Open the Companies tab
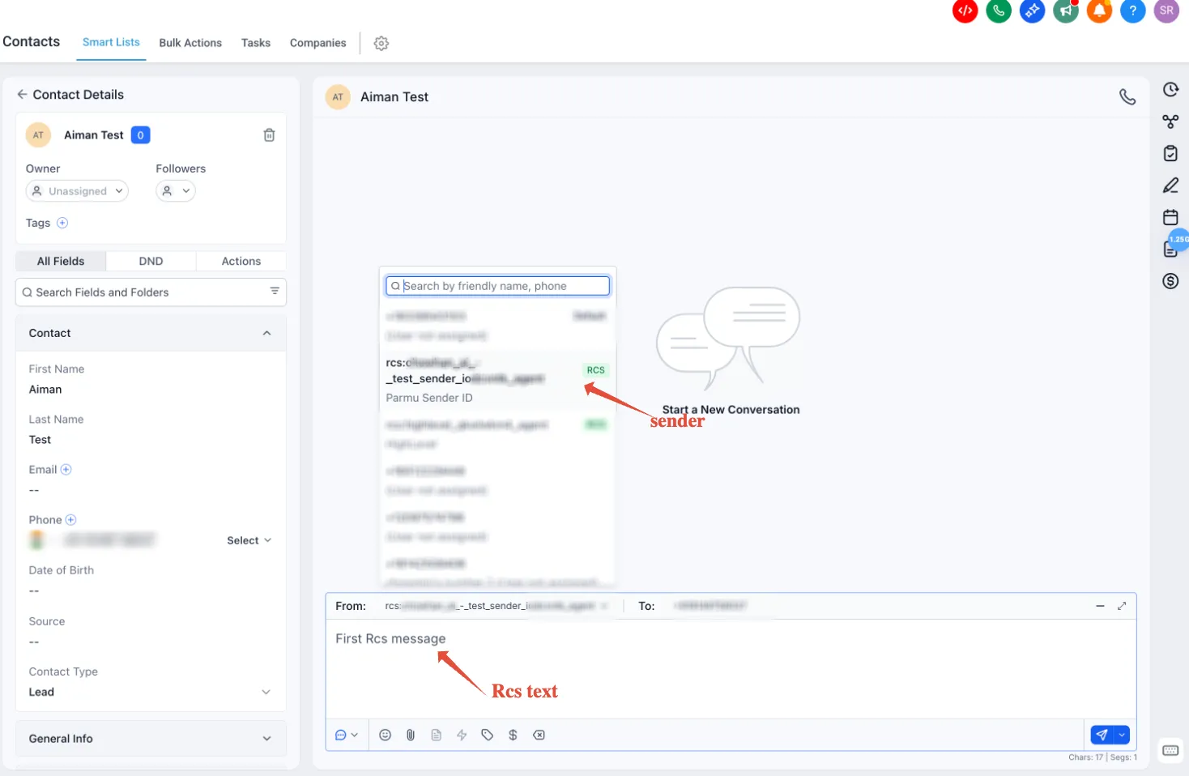 pos(317,43)
